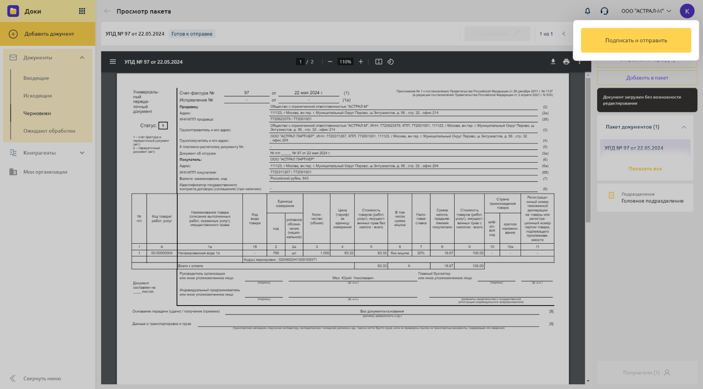Viewport: 703px width, 389px height.
Task: Click the Показать все link
Action: pos(645,169)
